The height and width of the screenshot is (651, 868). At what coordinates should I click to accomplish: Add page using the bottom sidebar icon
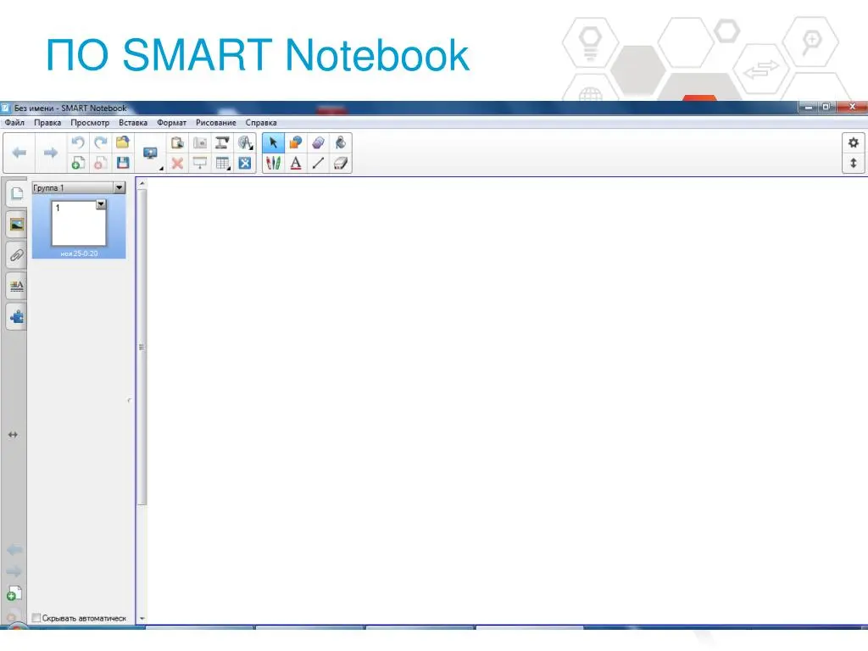click(14, 593)
